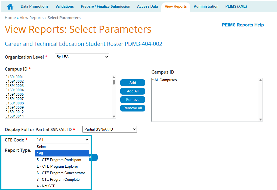
Task: Click the View Reports breadcrumb link
Action: pos(32,18)
